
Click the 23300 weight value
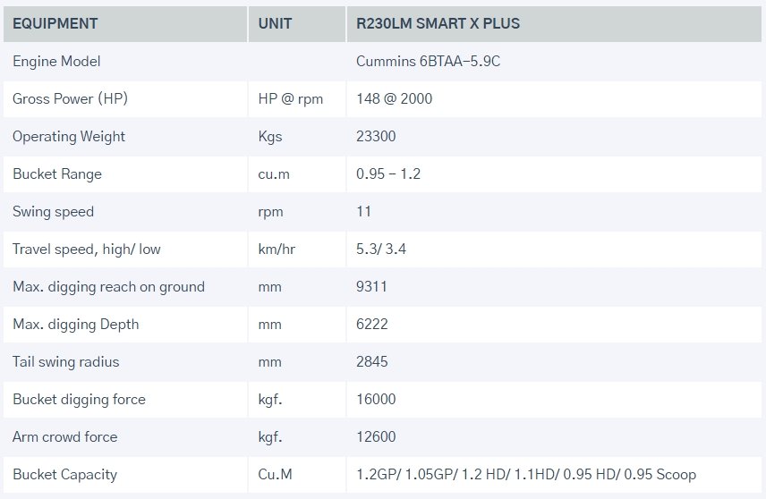pyautogui.click(x=376, y=137)
